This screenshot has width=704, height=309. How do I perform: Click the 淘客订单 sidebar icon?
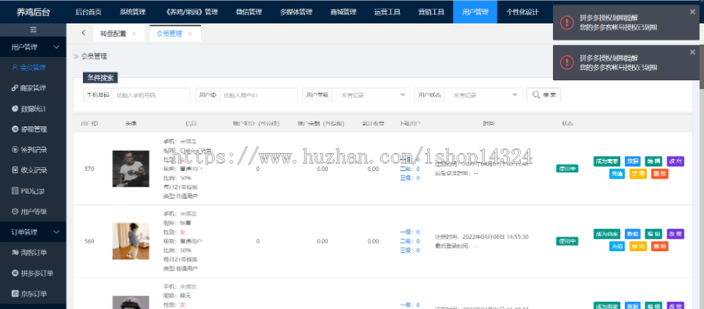coord(15,253)
